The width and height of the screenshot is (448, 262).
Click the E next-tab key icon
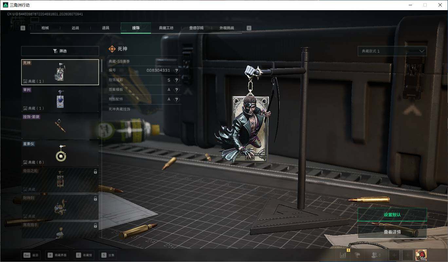click(249, 28)
